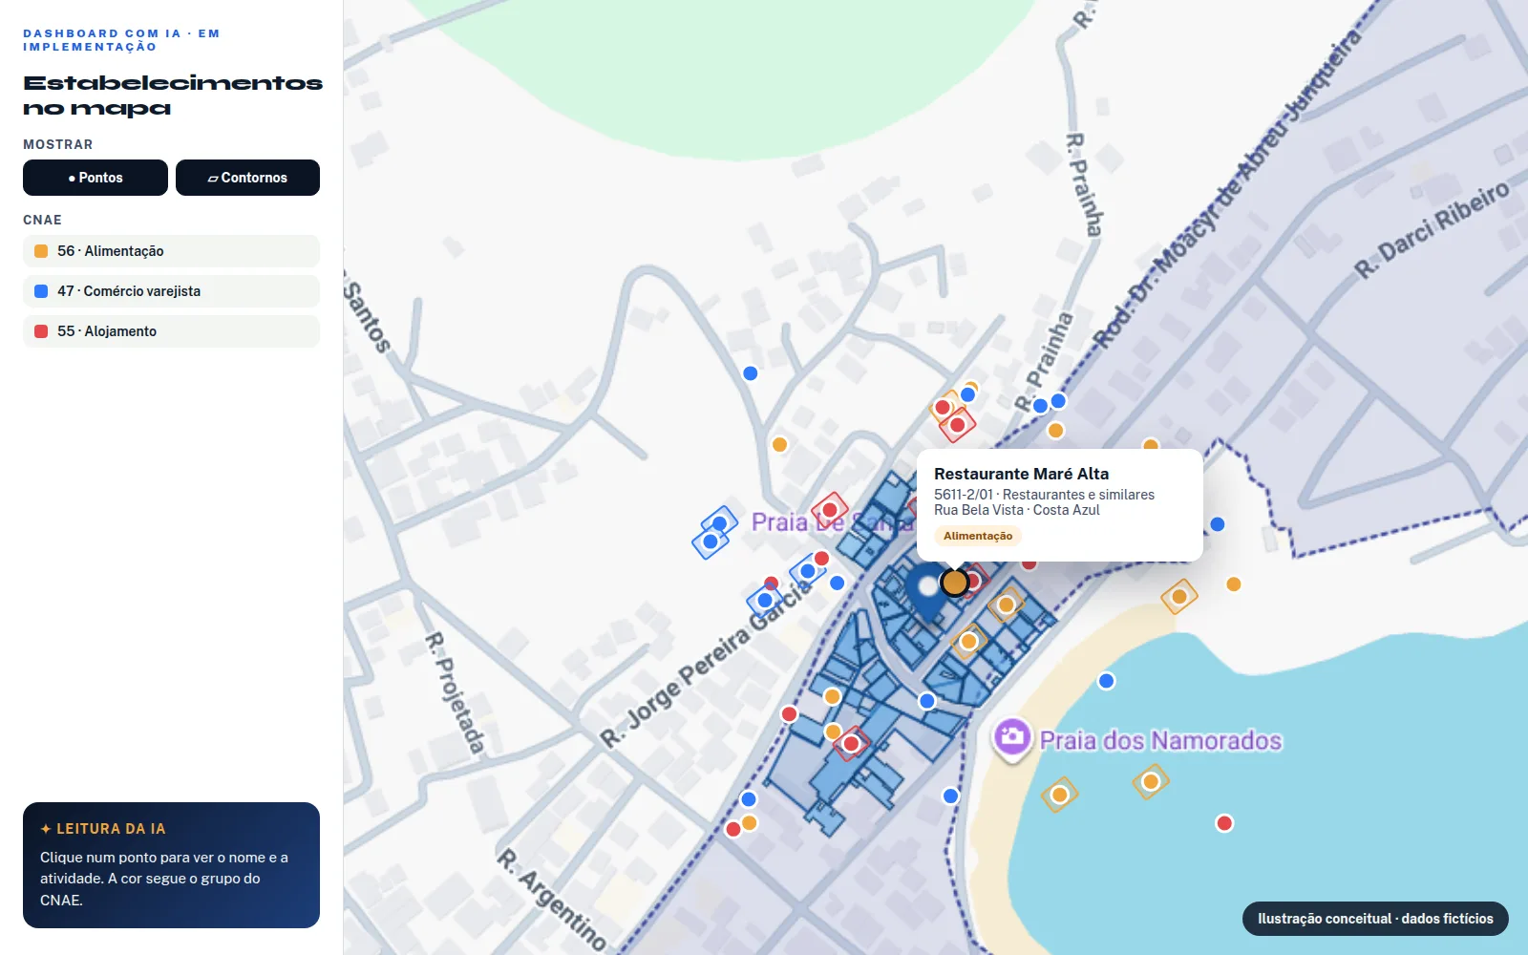The width and height of the screenshot is (1528, 955).
Task: Select the highlighted orange Restaurante Maré Alta marker
Action: pyautogui.click(x=955, y=582)
